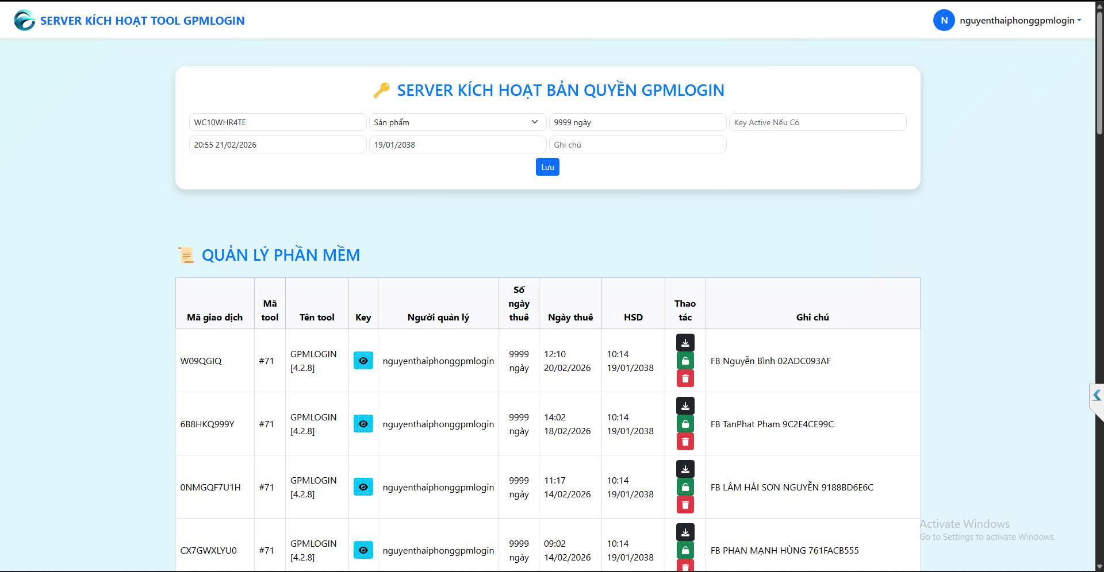This screenshot has width=1104, height=572.
Task: Show key for W09QGIQ row
Action: click(363, 361)
